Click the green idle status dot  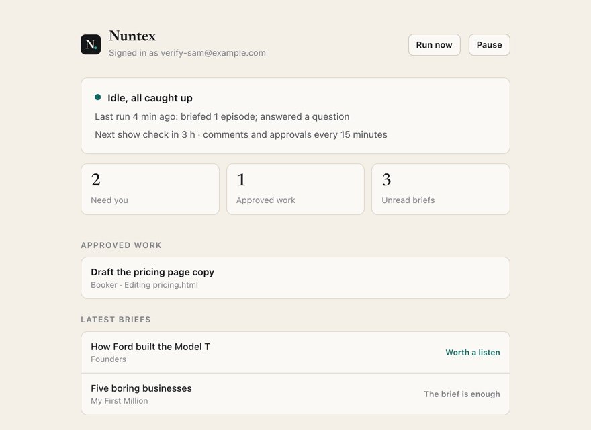tap(97, 97)
